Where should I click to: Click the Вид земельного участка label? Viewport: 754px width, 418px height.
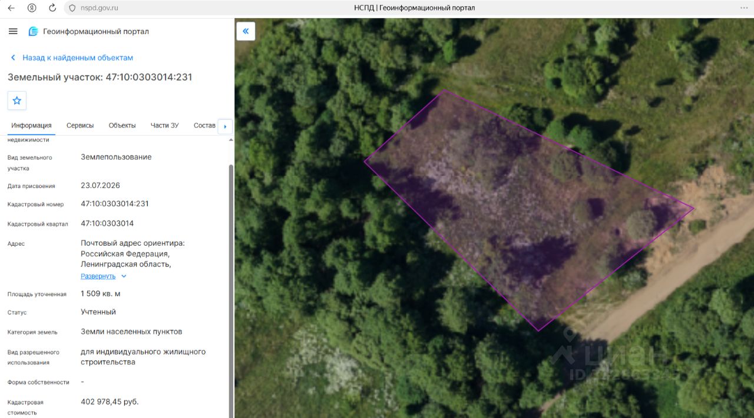[29, 163]
